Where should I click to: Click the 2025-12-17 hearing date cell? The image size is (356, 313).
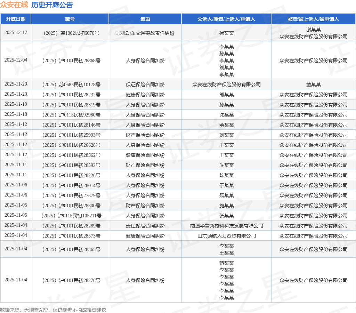[x=16, y=33]
